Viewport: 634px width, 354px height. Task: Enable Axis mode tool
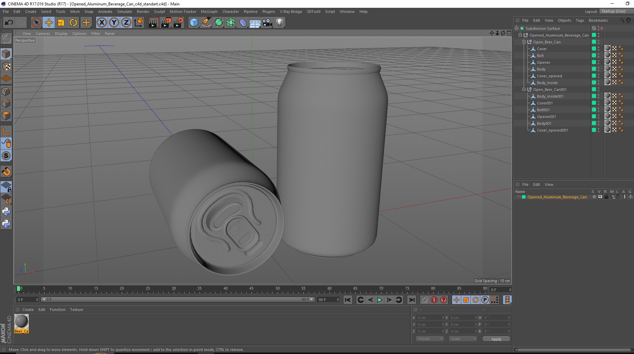6,131
